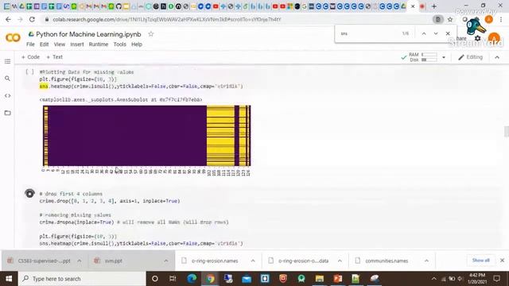Open the Help menu
This screenshot has height=286, width=509.
(x=137, y=44)
